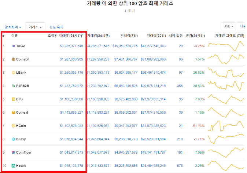Screen dimensions: 247x173
Task: Click Coineal adjusted volume $1,113,883,227
Action: pos(71,113)
